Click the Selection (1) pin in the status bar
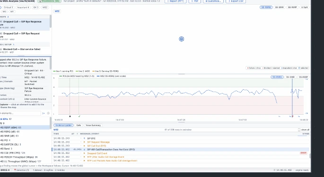This screenshot has height=177, width=324. coord(21,170)
